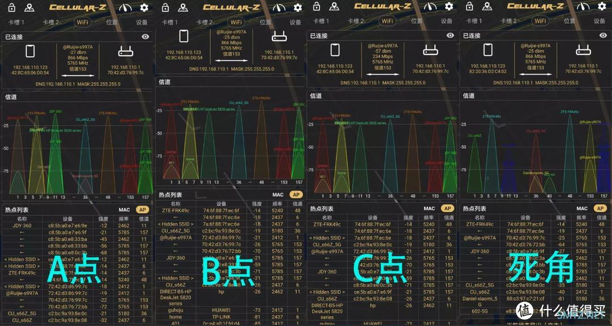612x326 pixels.
Task: Tap the lock icon in A点 screenshot
Action: 12,7
